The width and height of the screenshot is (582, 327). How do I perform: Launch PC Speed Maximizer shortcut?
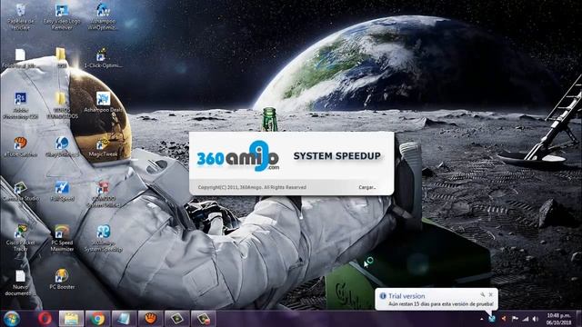coord(62,238)
